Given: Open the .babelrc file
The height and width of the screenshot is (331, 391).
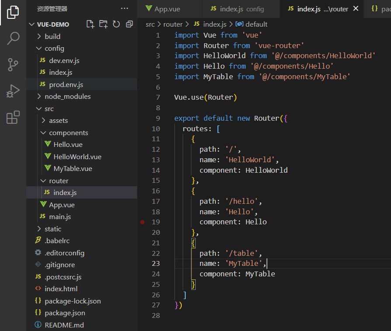Looking at the screenshot, I should point(82,240).
